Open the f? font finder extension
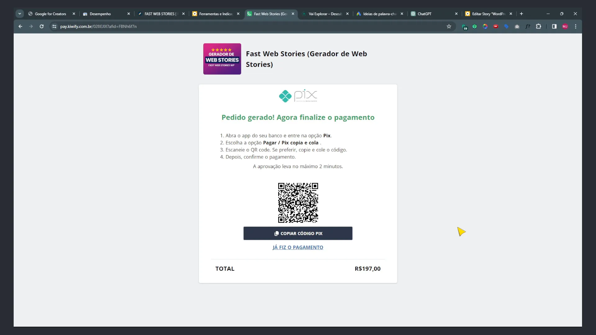 528,26
